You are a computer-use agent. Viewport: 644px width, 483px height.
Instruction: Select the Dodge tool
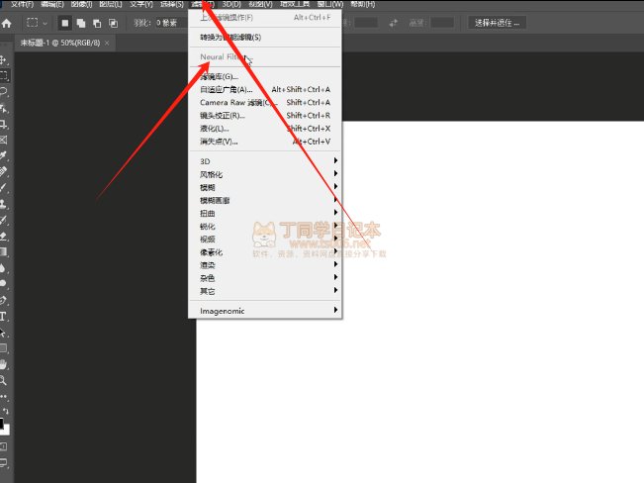4,284
